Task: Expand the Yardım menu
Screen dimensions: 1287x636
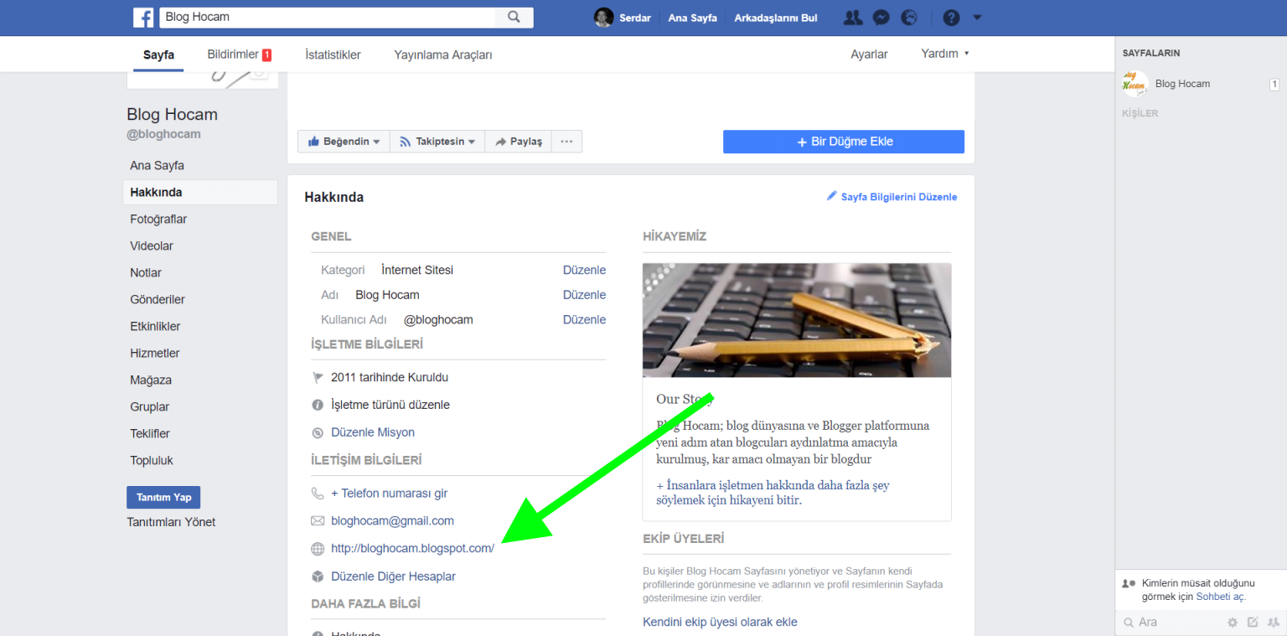Action: point(945,54)
